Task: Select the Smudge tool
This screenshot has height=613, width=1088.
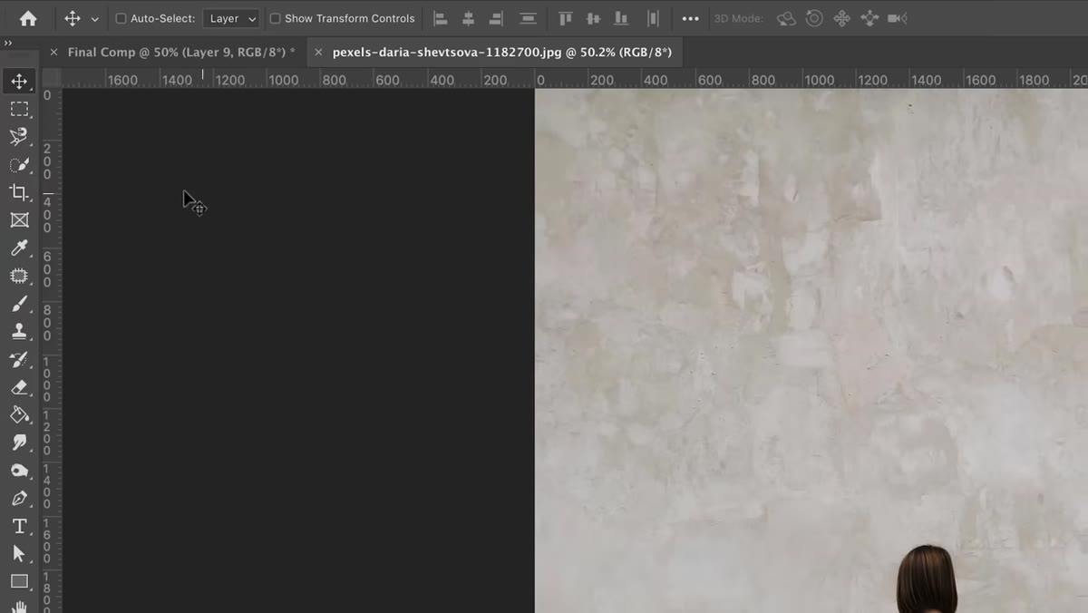Action: tap(19, 443)
